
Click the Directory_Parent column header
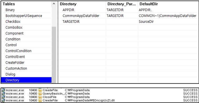[122, 4]
